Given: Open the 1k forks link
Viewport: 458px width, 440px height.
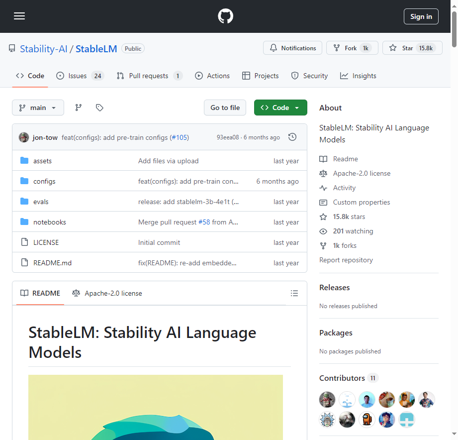Looking at the screenshot, I should pos(338,245).
